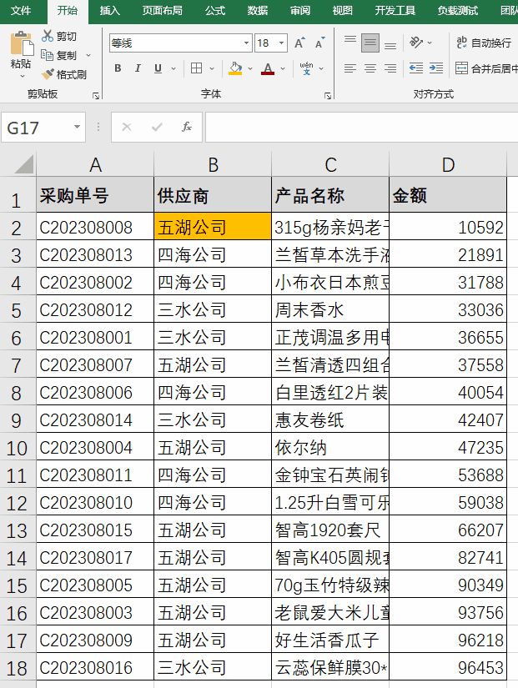Increase font size with the larger A icon
The image size is (518, 688).
[299, 43]
